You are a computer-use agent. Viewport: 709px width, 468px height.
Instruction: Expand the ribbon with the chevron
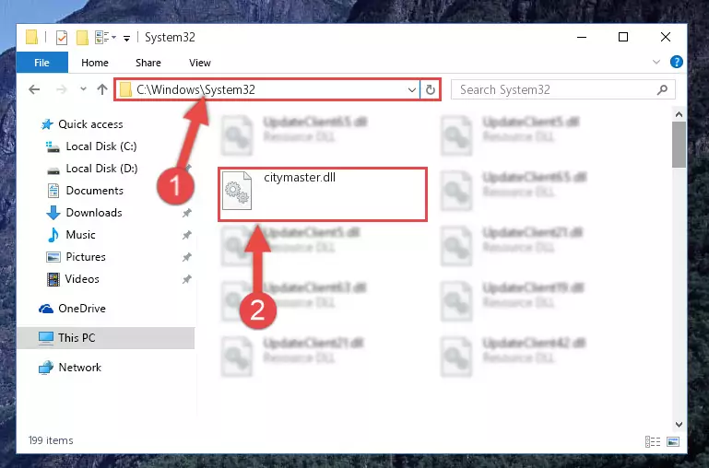656,62
